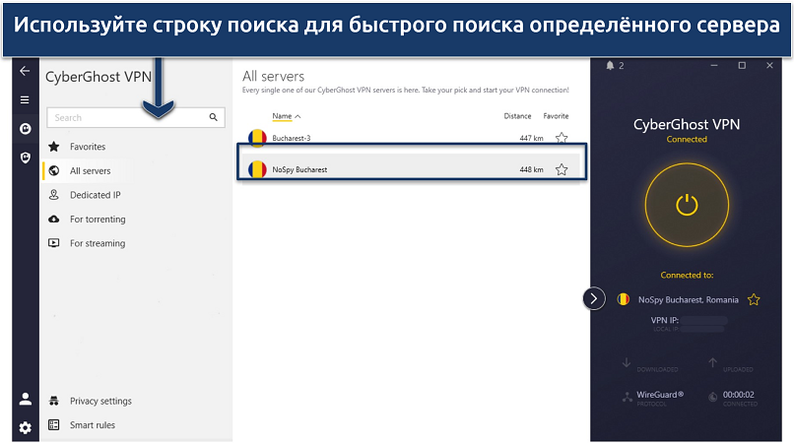Open the settings gear icon
This screenshot has width=794, height=444.
click(x=25, y=427)
